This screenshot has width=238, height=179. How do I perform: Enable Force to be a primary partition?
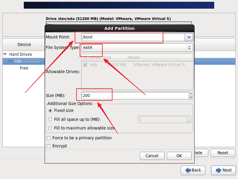[48, 138]
